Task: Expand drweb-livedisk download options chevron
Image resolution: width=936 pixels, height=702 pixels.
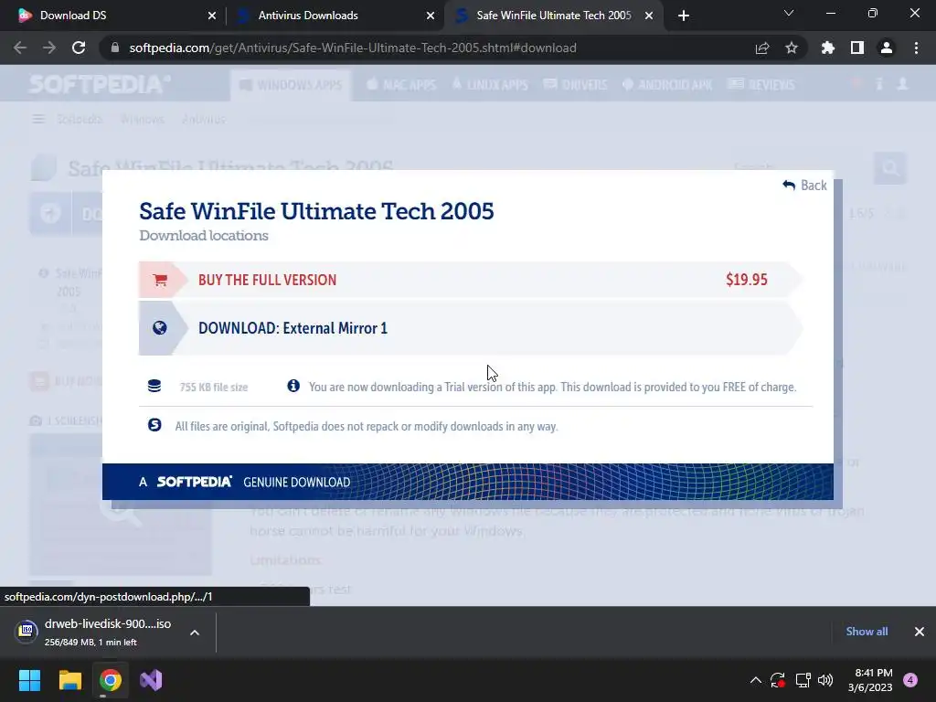Action: coord(195,633)
